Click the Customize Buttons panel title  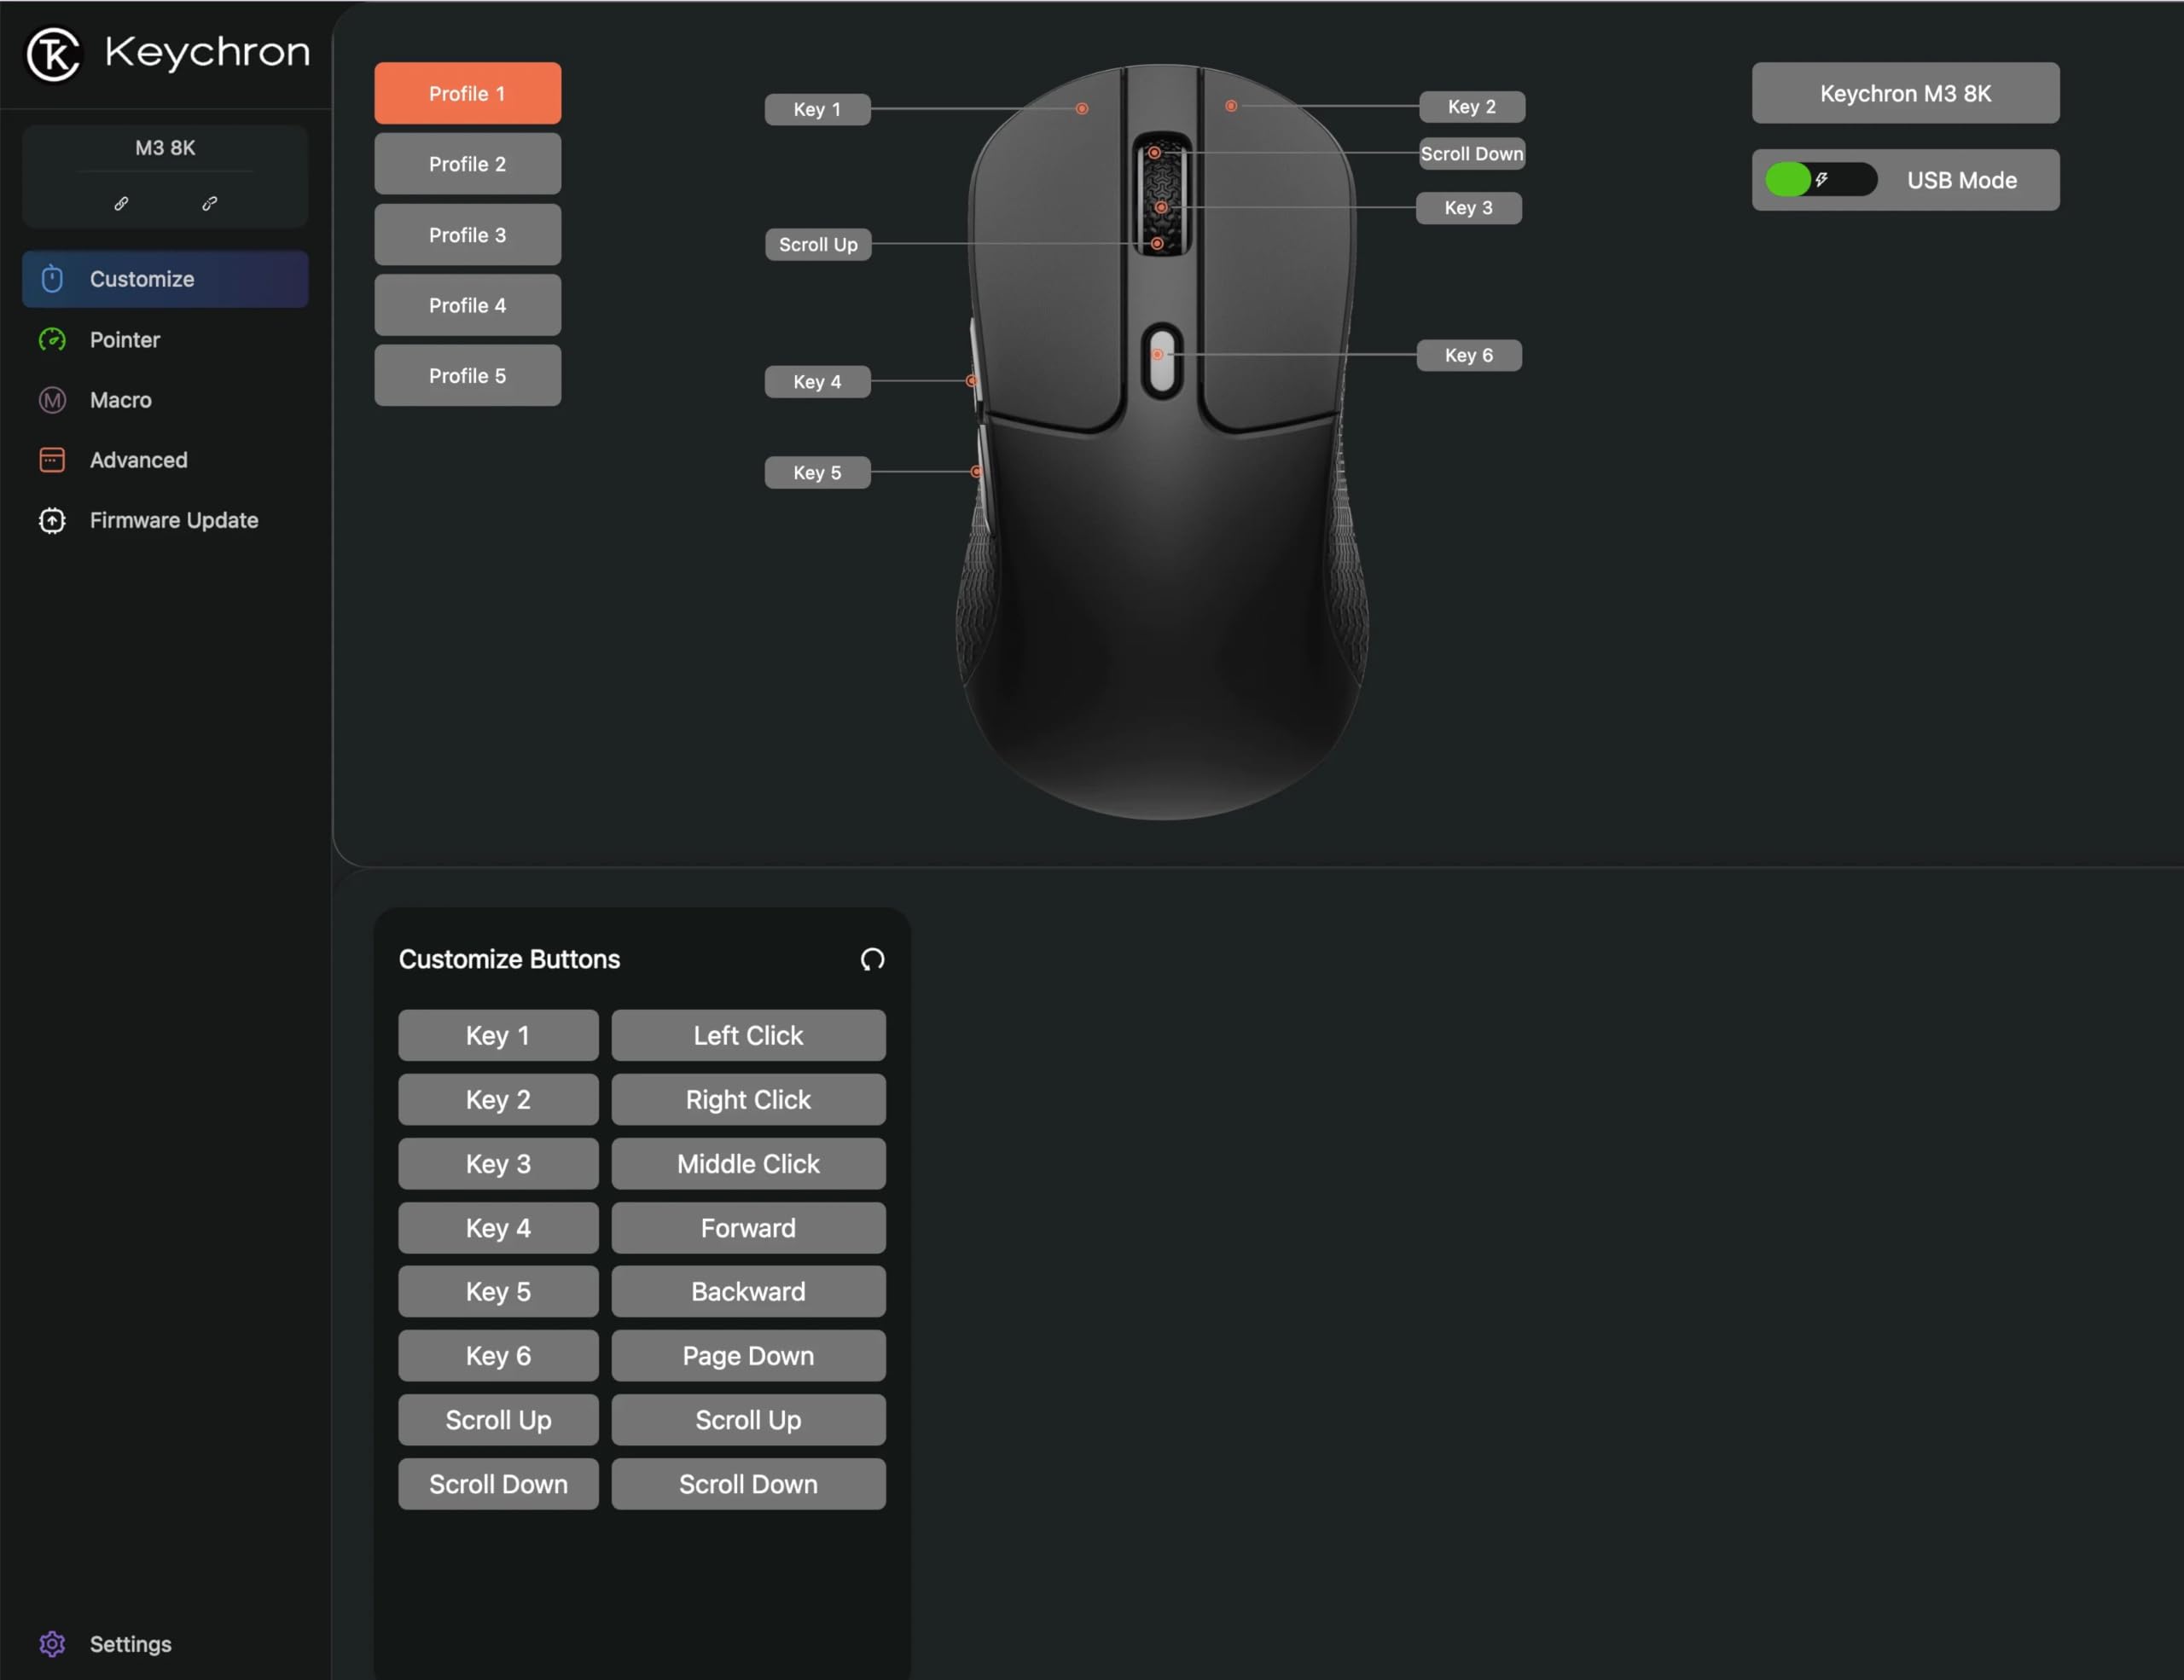509,959
